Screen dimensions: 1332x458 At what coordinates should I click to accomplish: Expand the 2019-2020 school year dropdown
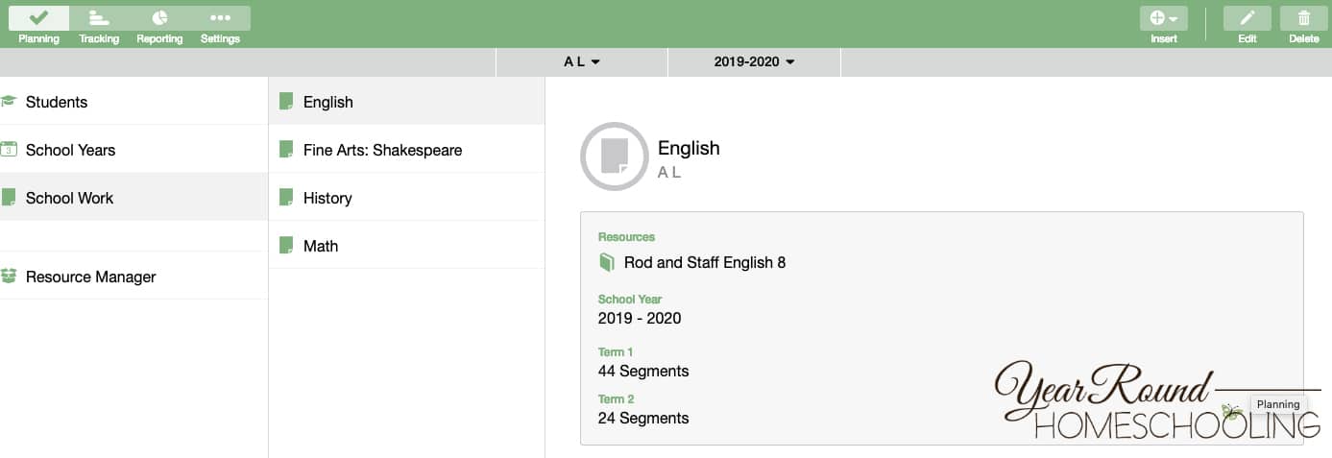pyautogui.click(x=755, y=62)
